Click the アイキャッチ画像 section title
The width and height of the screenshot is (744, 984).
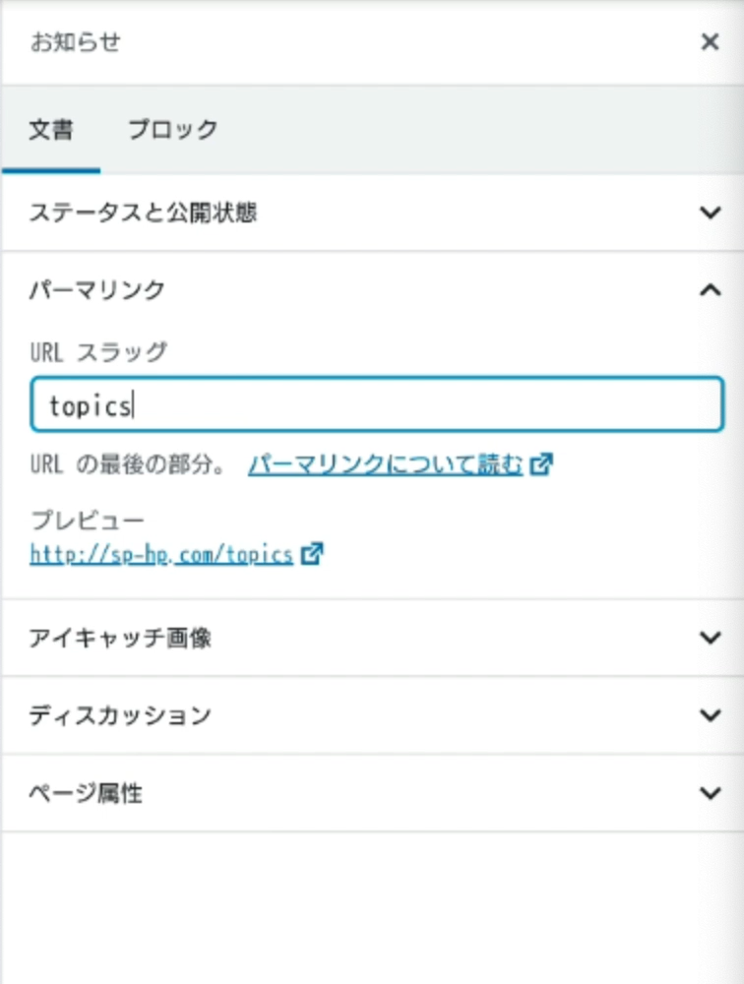120,638
